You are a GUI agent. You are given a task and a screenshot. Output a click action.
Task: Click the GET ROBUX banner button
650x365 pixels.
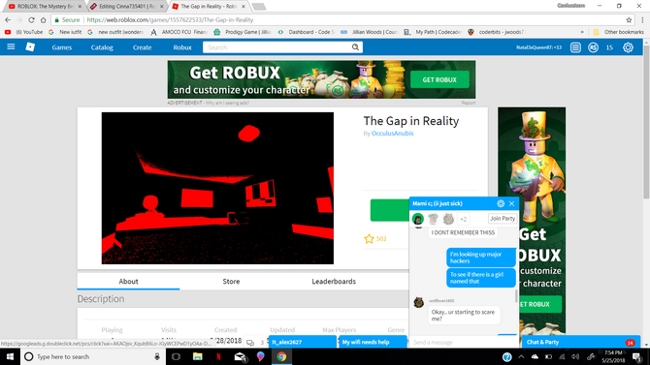pos(439,79)
